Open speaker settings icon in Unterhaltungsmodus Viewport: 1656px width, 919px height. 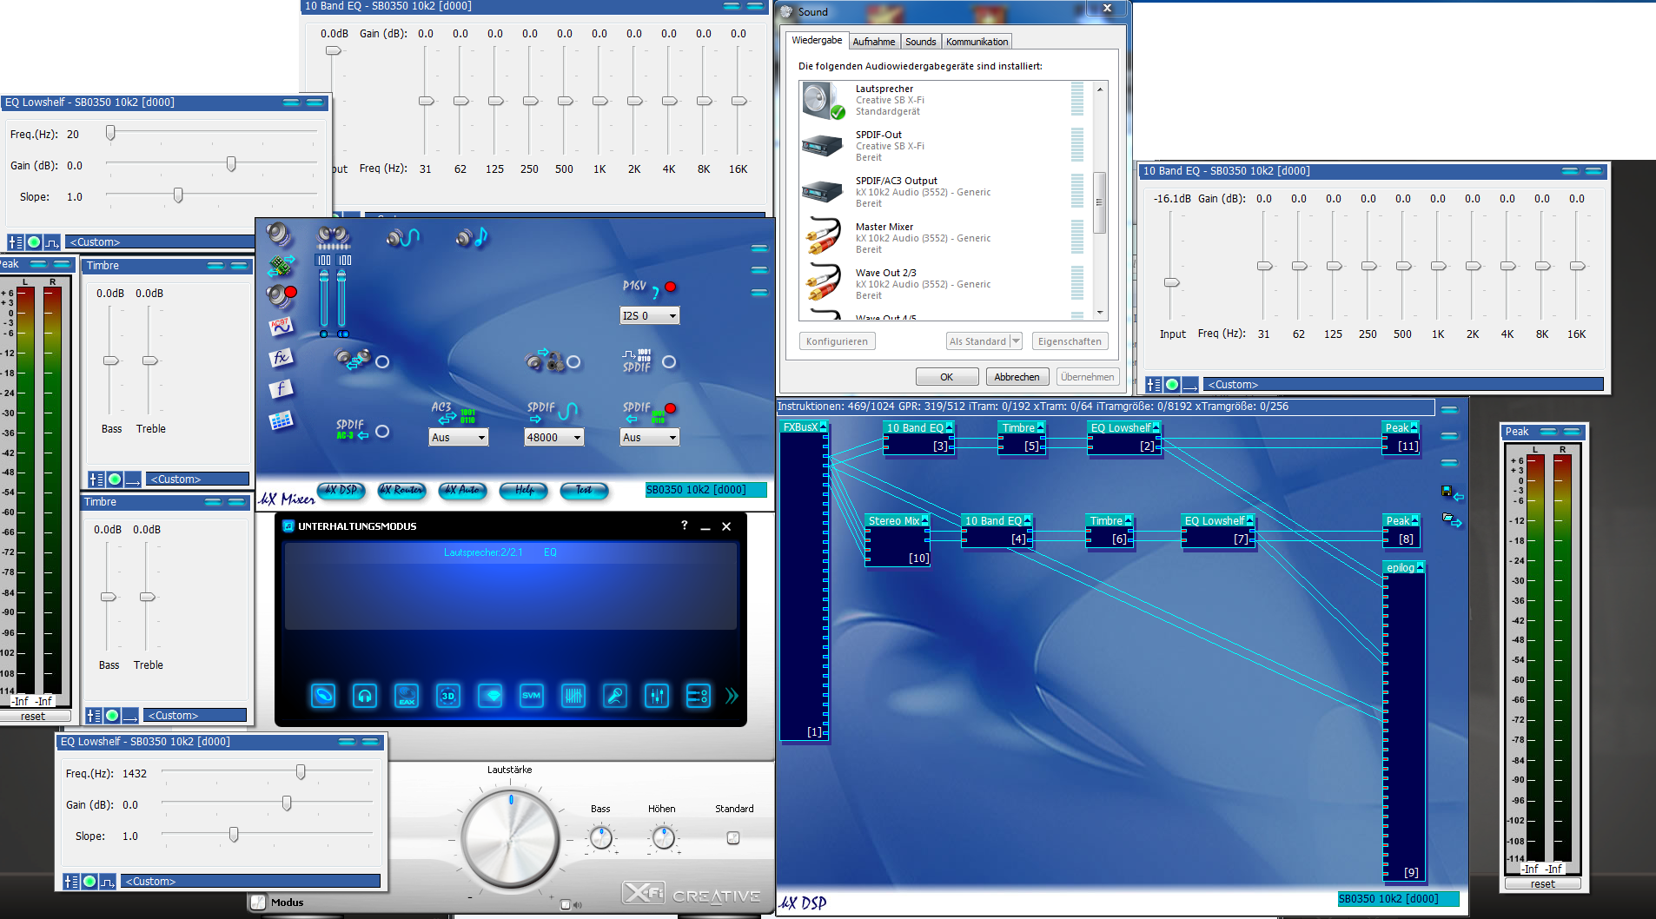pos(323,696)
